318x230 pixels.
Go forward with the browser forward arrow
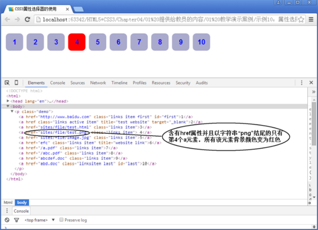click(17, 20)
